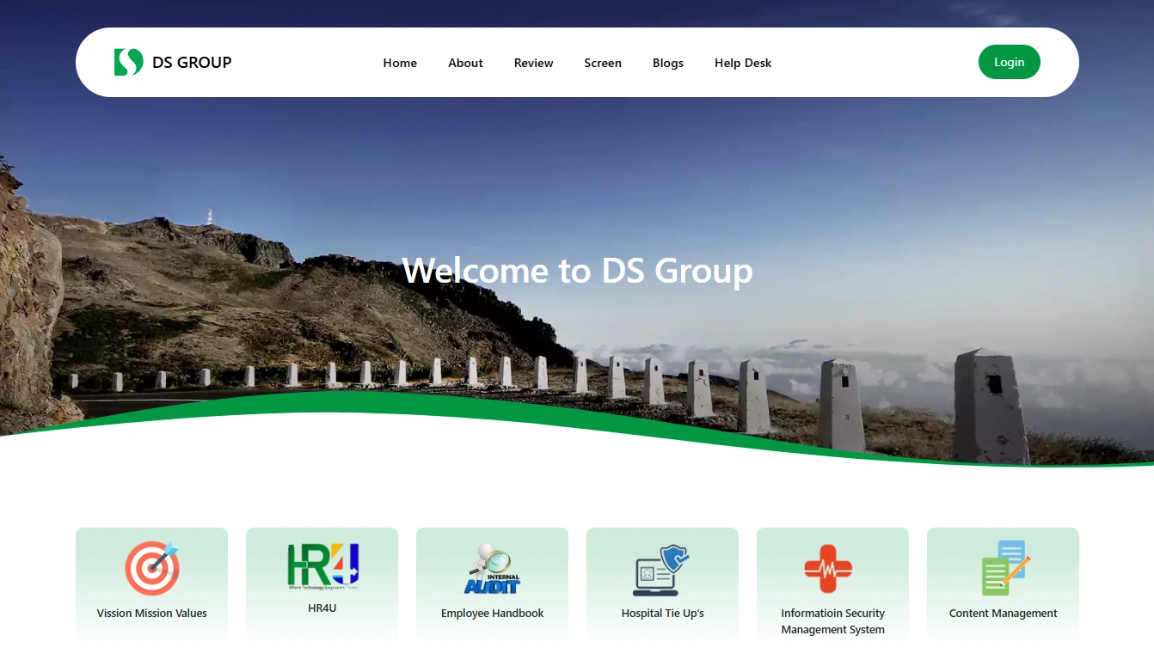Open the Hospital Tie Up's card

[662, 593]
